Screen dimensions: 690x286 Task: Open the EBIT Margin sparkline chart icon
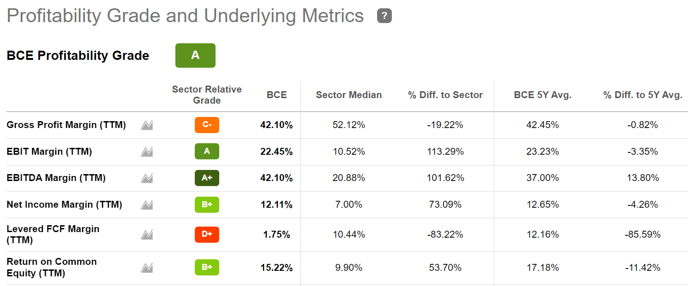pos(146,151)
